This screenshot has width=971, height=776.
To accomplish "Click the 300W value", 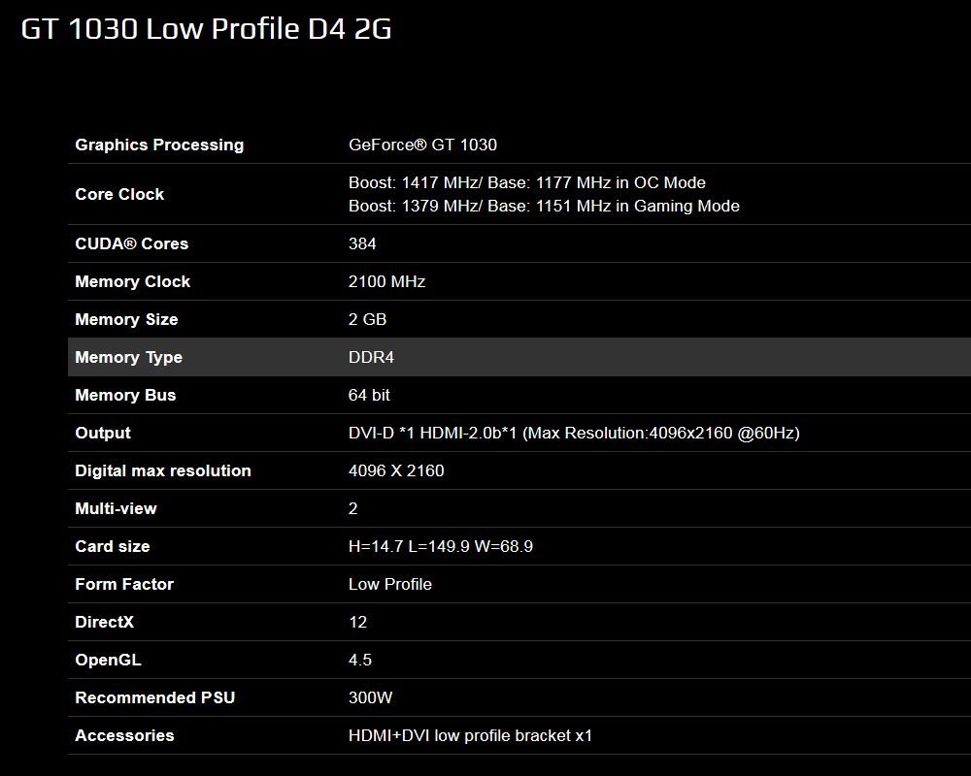I will click(370, 698).
